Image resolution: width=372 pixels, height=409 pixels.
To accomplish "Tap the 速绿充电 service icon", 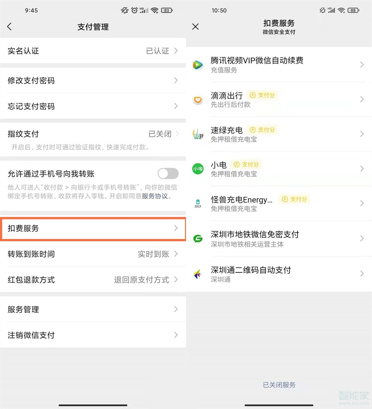I will (x=198, y=134).
